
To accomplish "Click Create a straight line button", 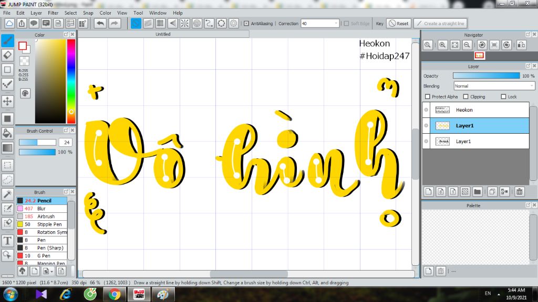I will click(x=440, y=23).
